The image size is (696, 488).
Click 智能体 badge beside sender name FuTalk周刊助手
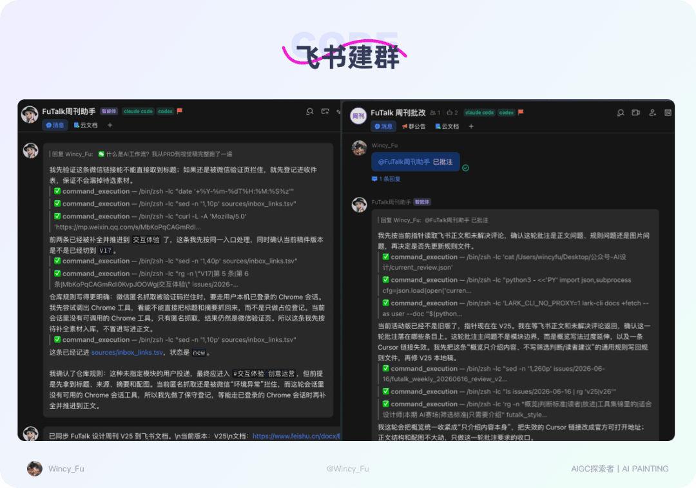pos(421,202)
